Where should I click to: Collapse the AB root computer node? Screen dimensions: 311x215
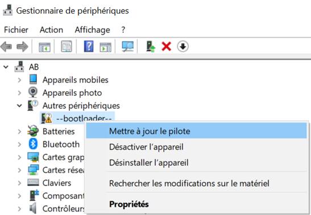click(x=6, y=67)
